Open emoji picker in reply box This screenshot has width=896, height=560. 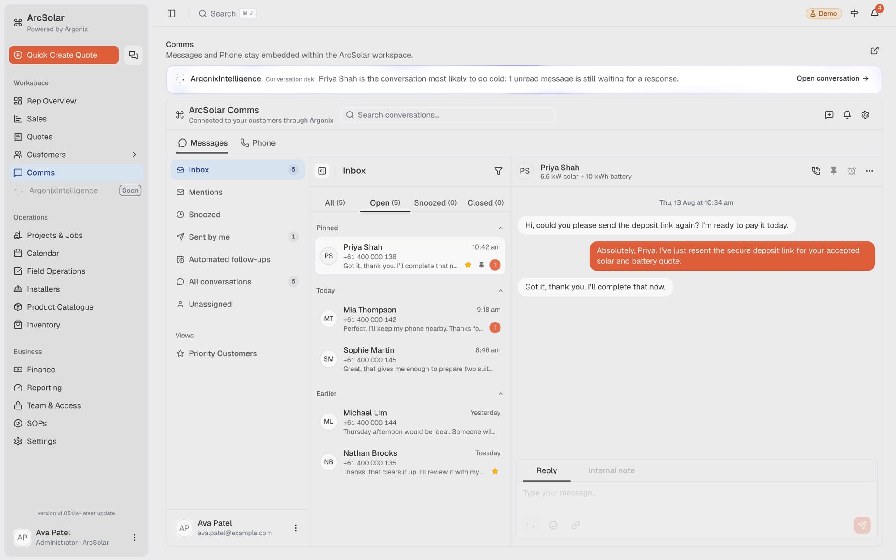553,525
